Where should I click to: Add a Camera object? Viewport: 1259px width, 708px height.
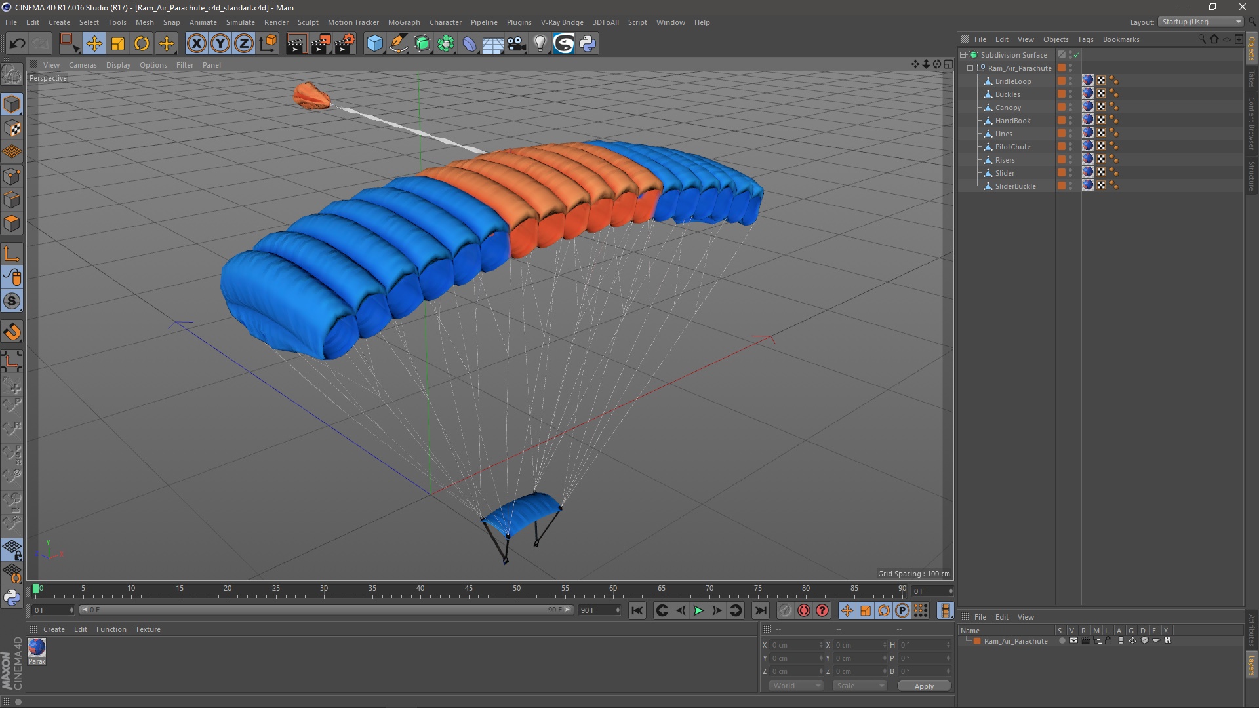click(x=517, y=44)
